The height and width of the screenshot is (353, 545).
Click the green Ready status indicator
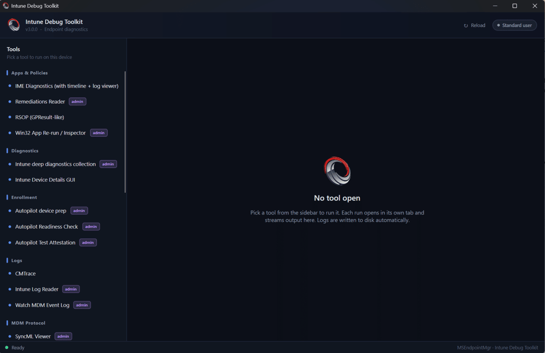(7, 348)
